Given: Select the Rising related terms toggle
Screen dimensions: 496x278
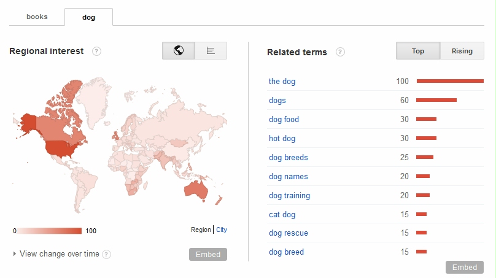Looking at the screenshot, I should (462, 51).
